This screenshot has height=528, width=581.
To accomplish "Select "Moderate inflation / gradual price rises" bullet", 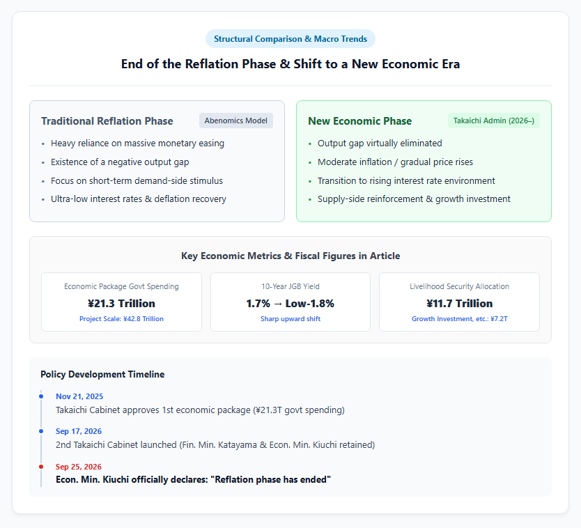I will click(x=396, y=162).
